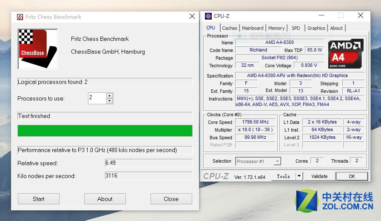381x221 pixels.
Task: Click the OK button in CPU-Z
Action: click(352, 176)
